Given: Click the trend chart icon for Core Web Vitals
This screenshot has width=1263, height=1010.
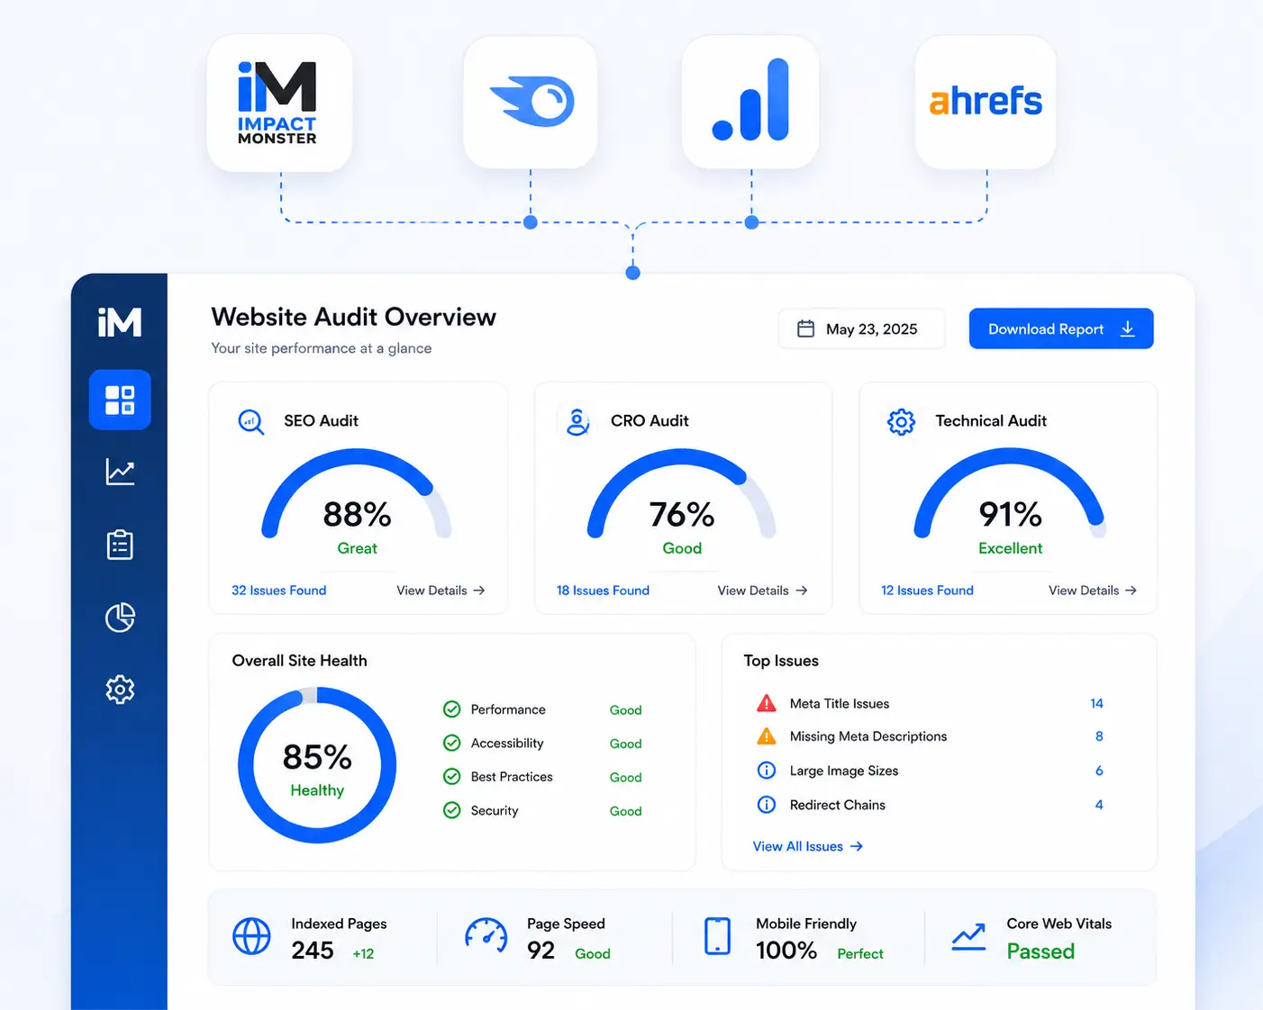Looking at the screenshot, I should click(968, 937).
